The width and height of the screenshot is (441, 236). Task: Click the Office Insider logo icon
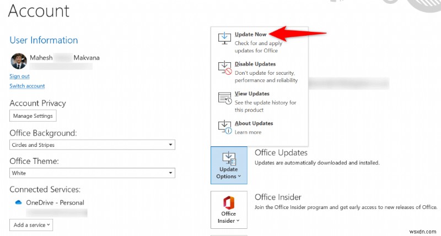coord(229,203)
